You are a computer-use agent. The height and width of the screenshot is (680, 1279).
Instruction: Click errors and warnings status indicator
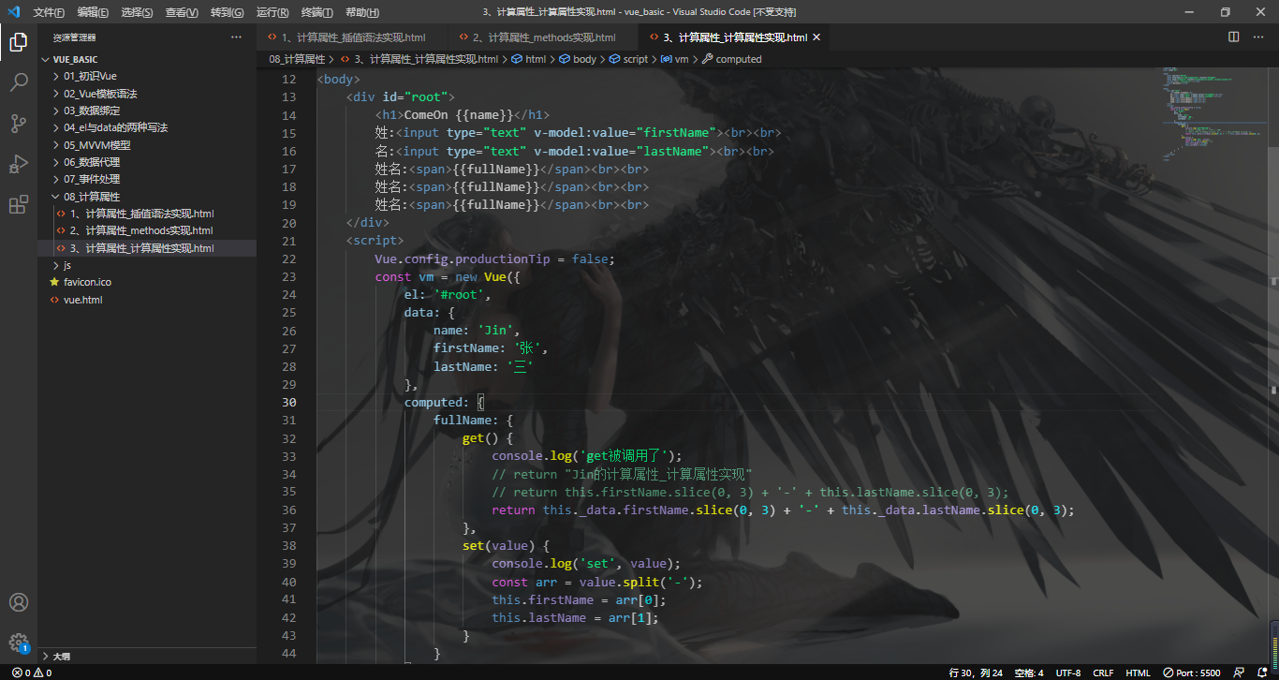click(x=32, y=673)
